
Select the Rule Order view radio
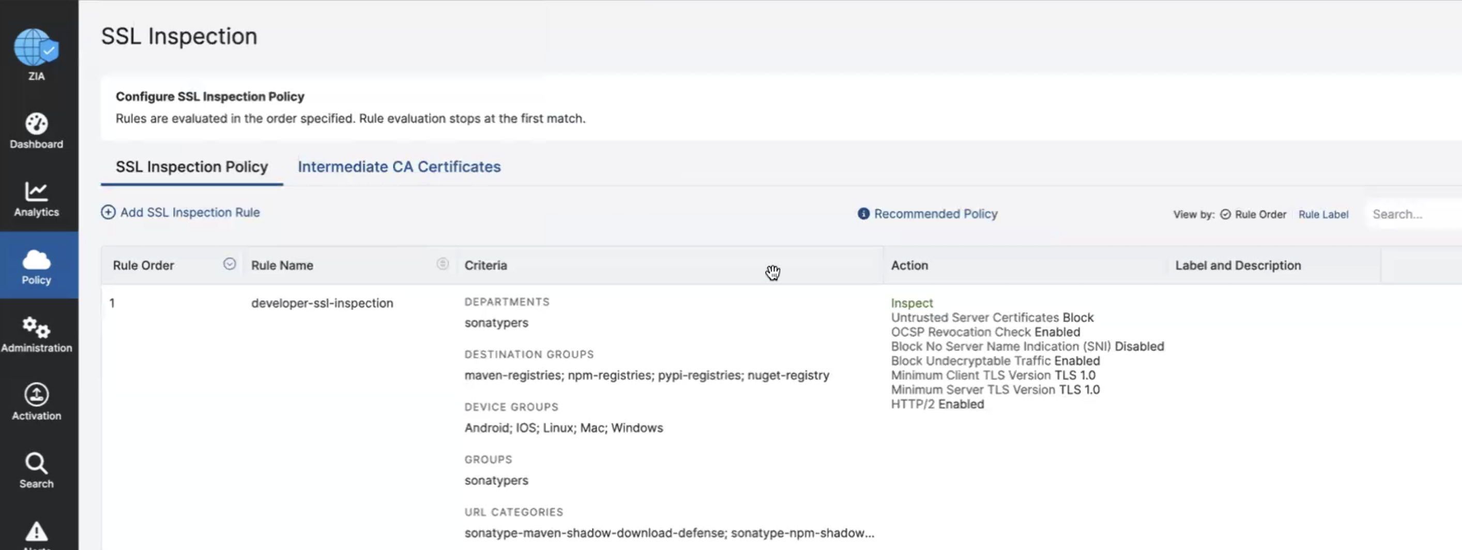[x=1225, y=215]
